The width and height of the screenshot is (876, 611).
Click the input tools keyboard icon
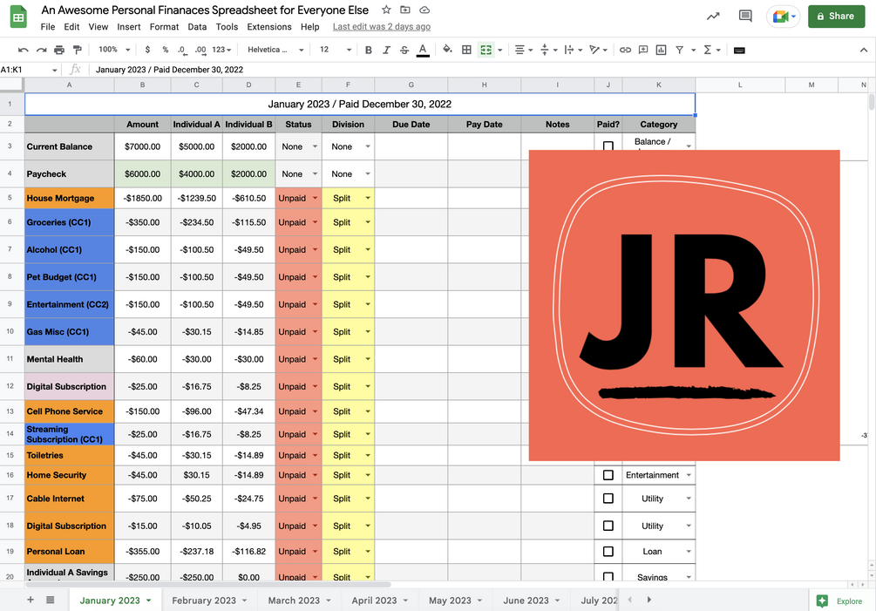pos(739,51)
